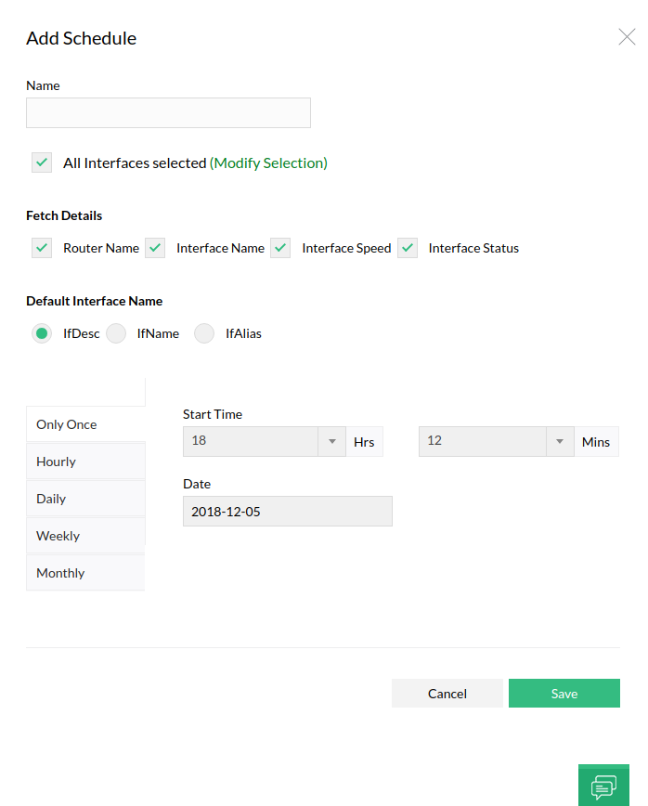Toggle the Interface Name checkbox

pos(155,248)
